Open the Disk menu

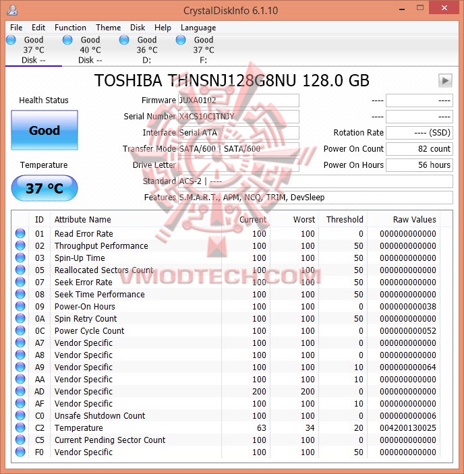[x=138, y=28]
